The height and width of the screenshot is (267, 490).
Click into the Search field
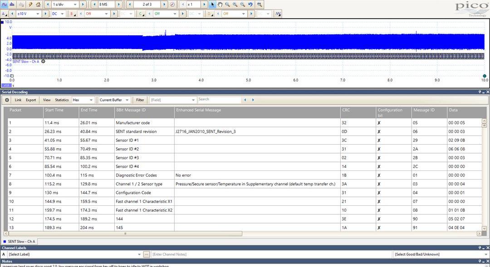[220, 100]
